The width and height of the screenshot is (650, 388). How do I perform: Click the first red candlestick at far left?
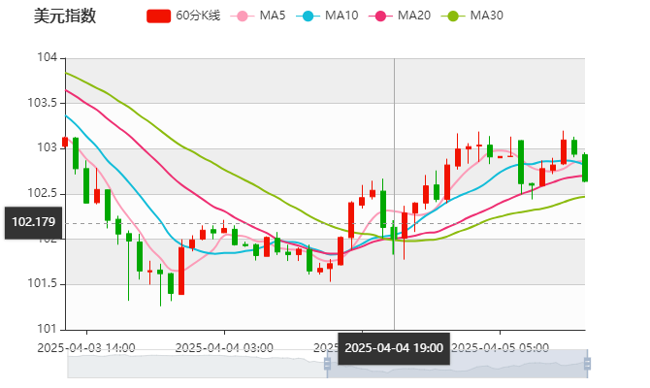click(65, 142)
